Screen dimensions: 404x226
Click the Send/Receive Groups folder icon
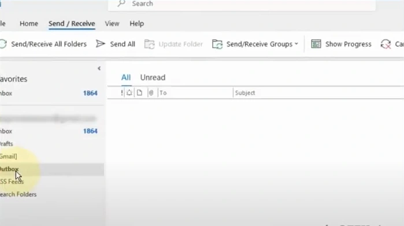[217, 44]
